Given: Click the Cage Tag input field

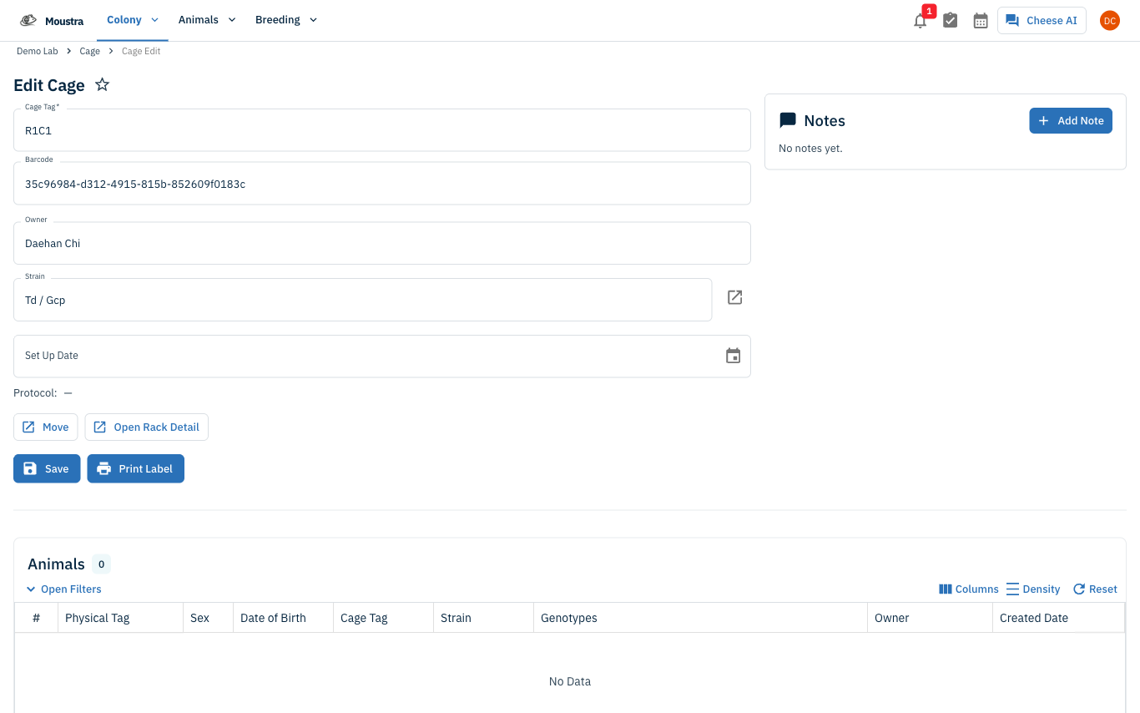Looking at the screenshot, I should pyautogui.click(x=382, y=130).
